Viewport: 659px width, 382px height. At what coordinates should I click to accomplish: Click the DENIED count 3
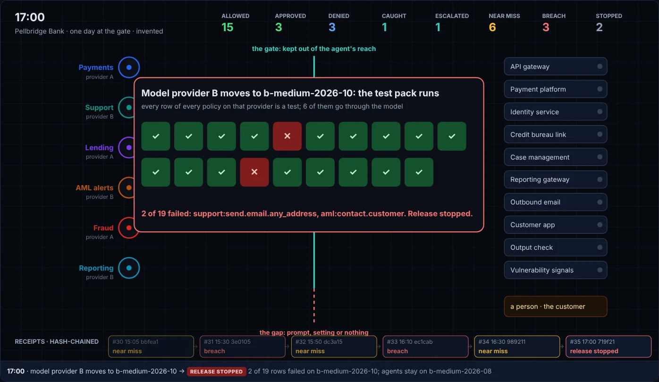(x=332, y=27)
